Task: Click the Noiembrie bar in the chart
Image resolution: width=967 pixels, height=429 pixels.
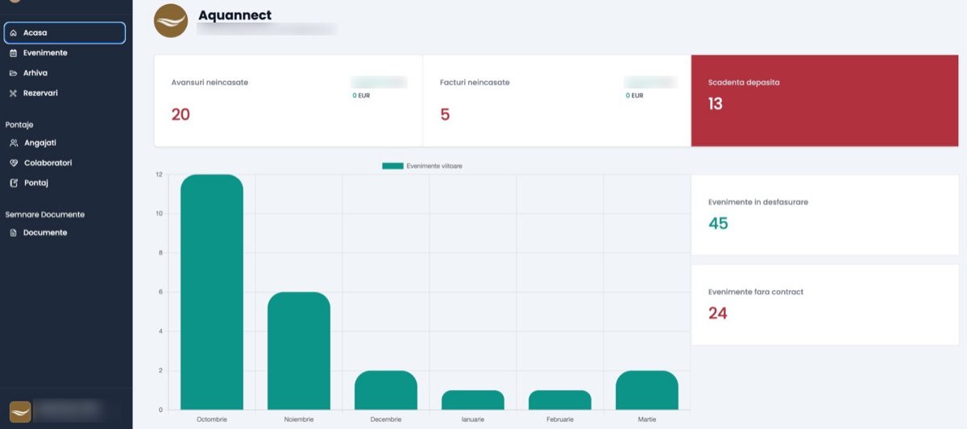Action: [299, 351]
